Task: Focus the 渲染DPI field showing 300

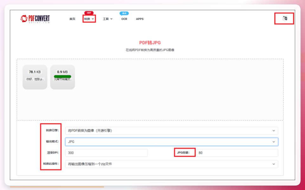Action: pos(106,153)
